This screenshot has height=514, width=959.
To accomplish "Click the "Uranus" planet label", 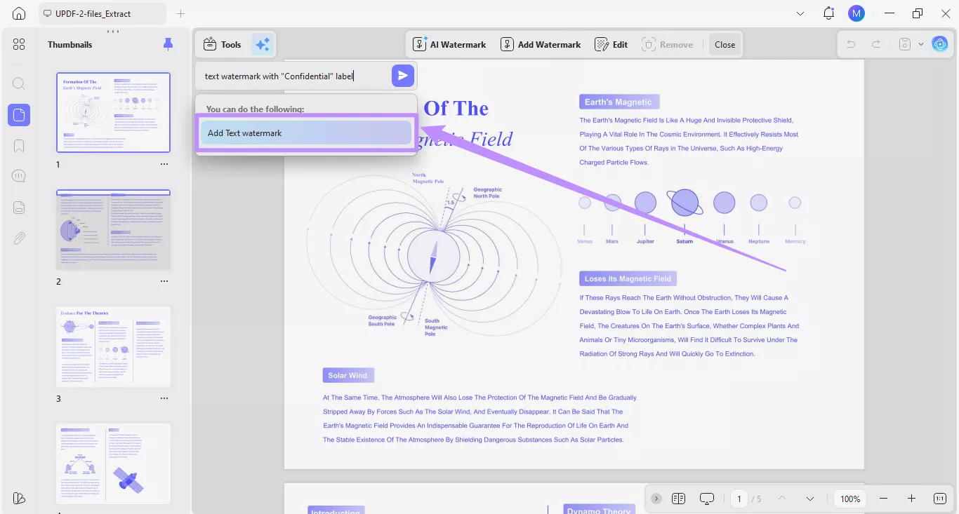I will (x=725, y=241).
